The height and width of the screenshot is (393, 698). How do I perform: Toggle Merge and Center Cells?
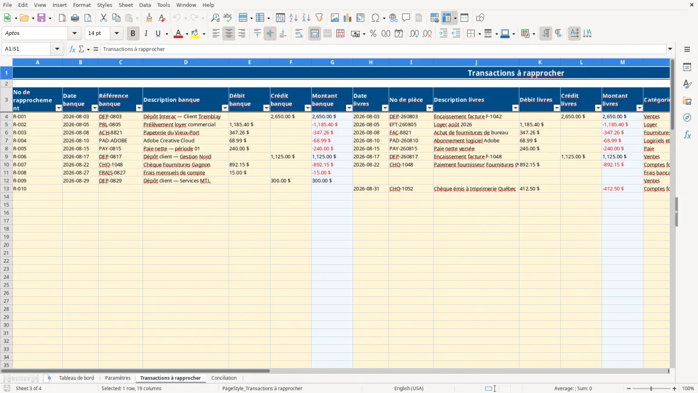[x=315, y=34]
